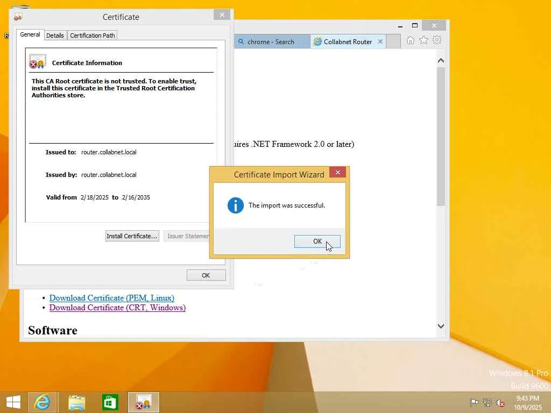Click the Software heading in browser page
Screen dimensions: 551x413
pyautogui.click(x=53, y=331)
